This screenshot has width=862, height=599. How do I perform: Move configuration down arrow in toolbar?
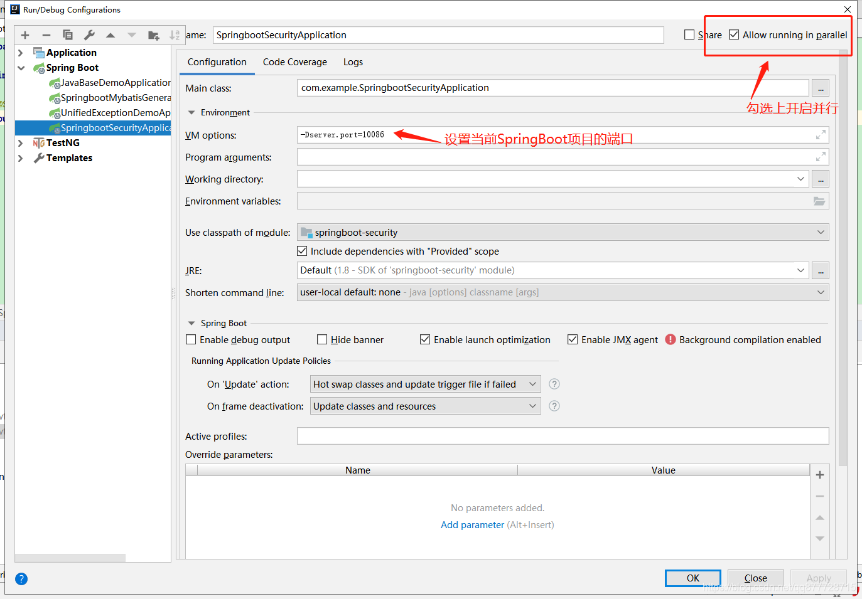pos(132,35)
